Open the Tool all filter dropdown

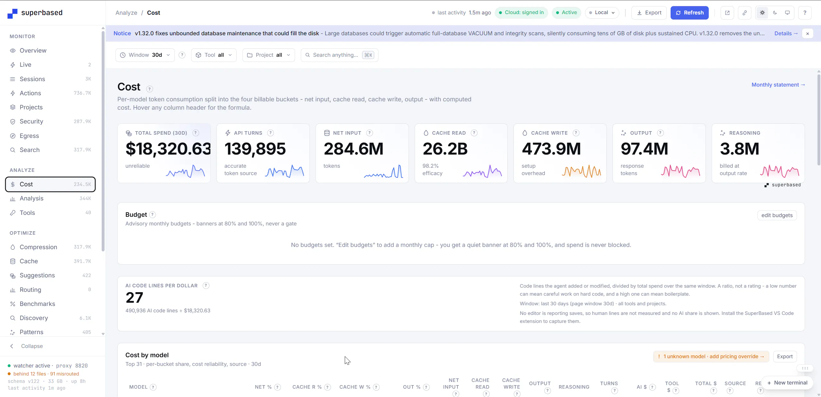[x=214, y=55]
